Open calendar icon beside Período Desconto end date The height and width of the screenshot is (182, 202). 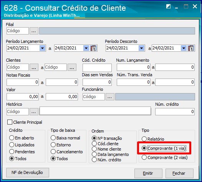click(x=191, y=48)
